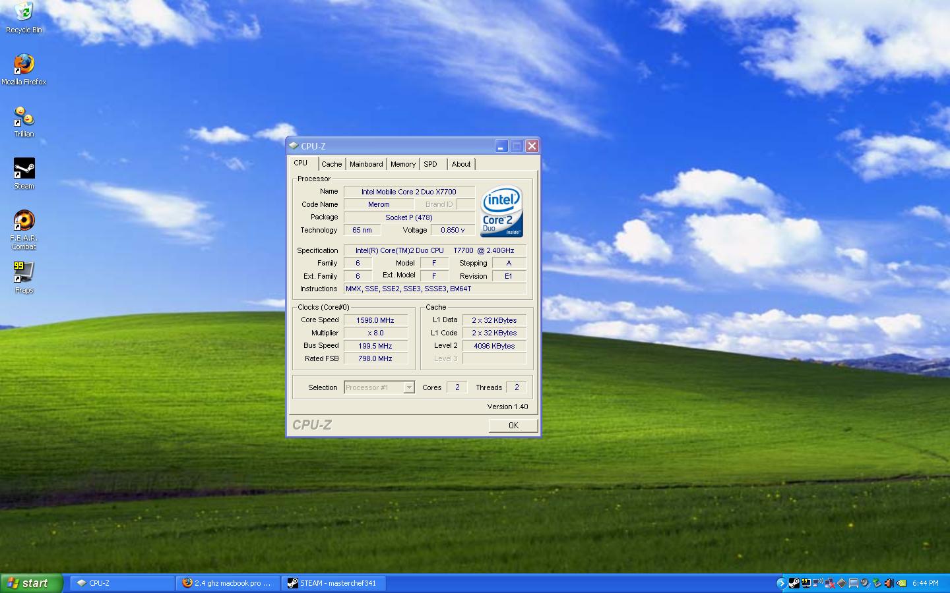The image size is (950, 593).
Task: Click the 65 nm technology value
Action: (x=362, y=230)
